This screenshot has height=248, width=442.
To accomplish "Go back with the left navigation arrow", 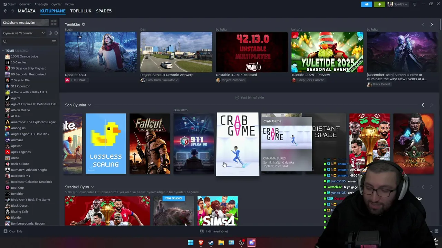I will click(5, 11).
